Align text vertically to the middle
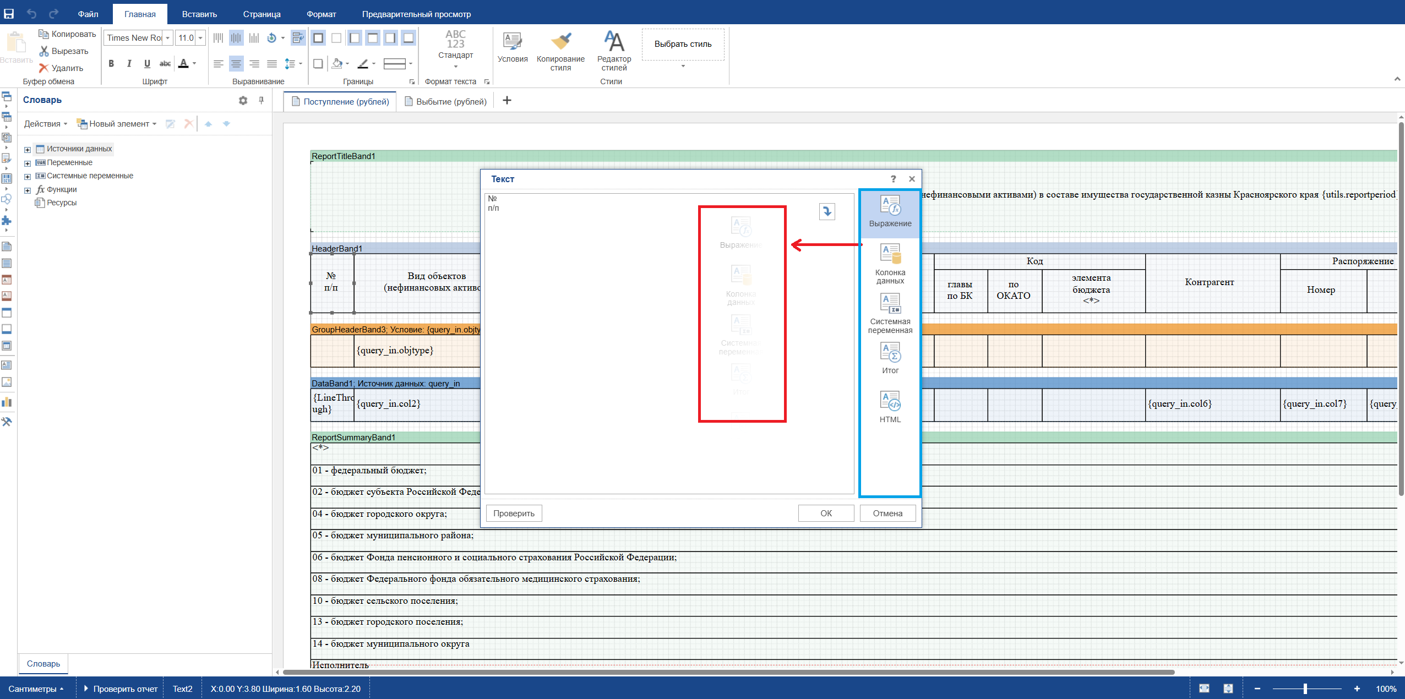The image size is (1405, 699). [236, 38]
